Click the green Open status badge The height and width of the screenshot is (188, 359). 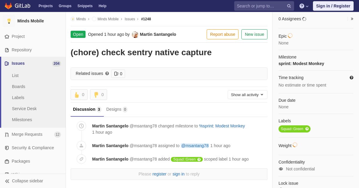[78, 34]
